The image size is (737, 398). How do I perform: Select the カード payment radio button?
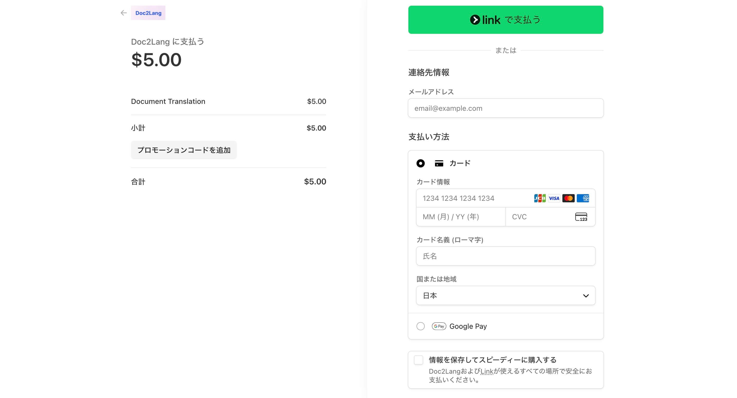[x=420, y=163]
